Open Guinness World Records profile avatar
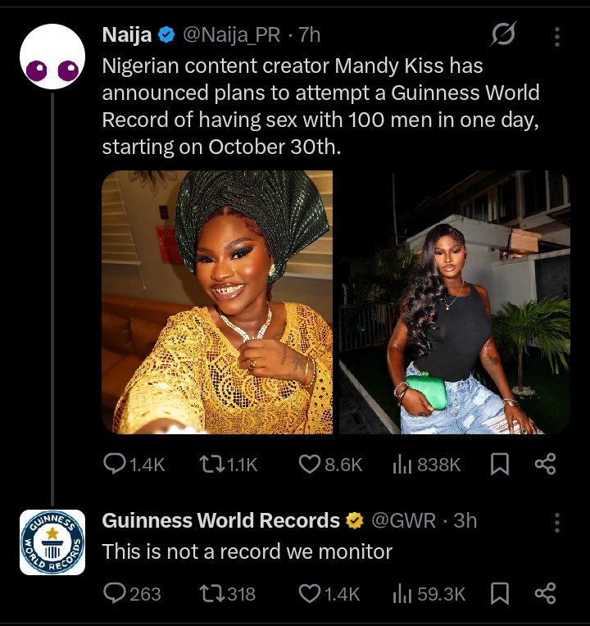590x626 pixels. pyautogui.click(x=52, y=542)
